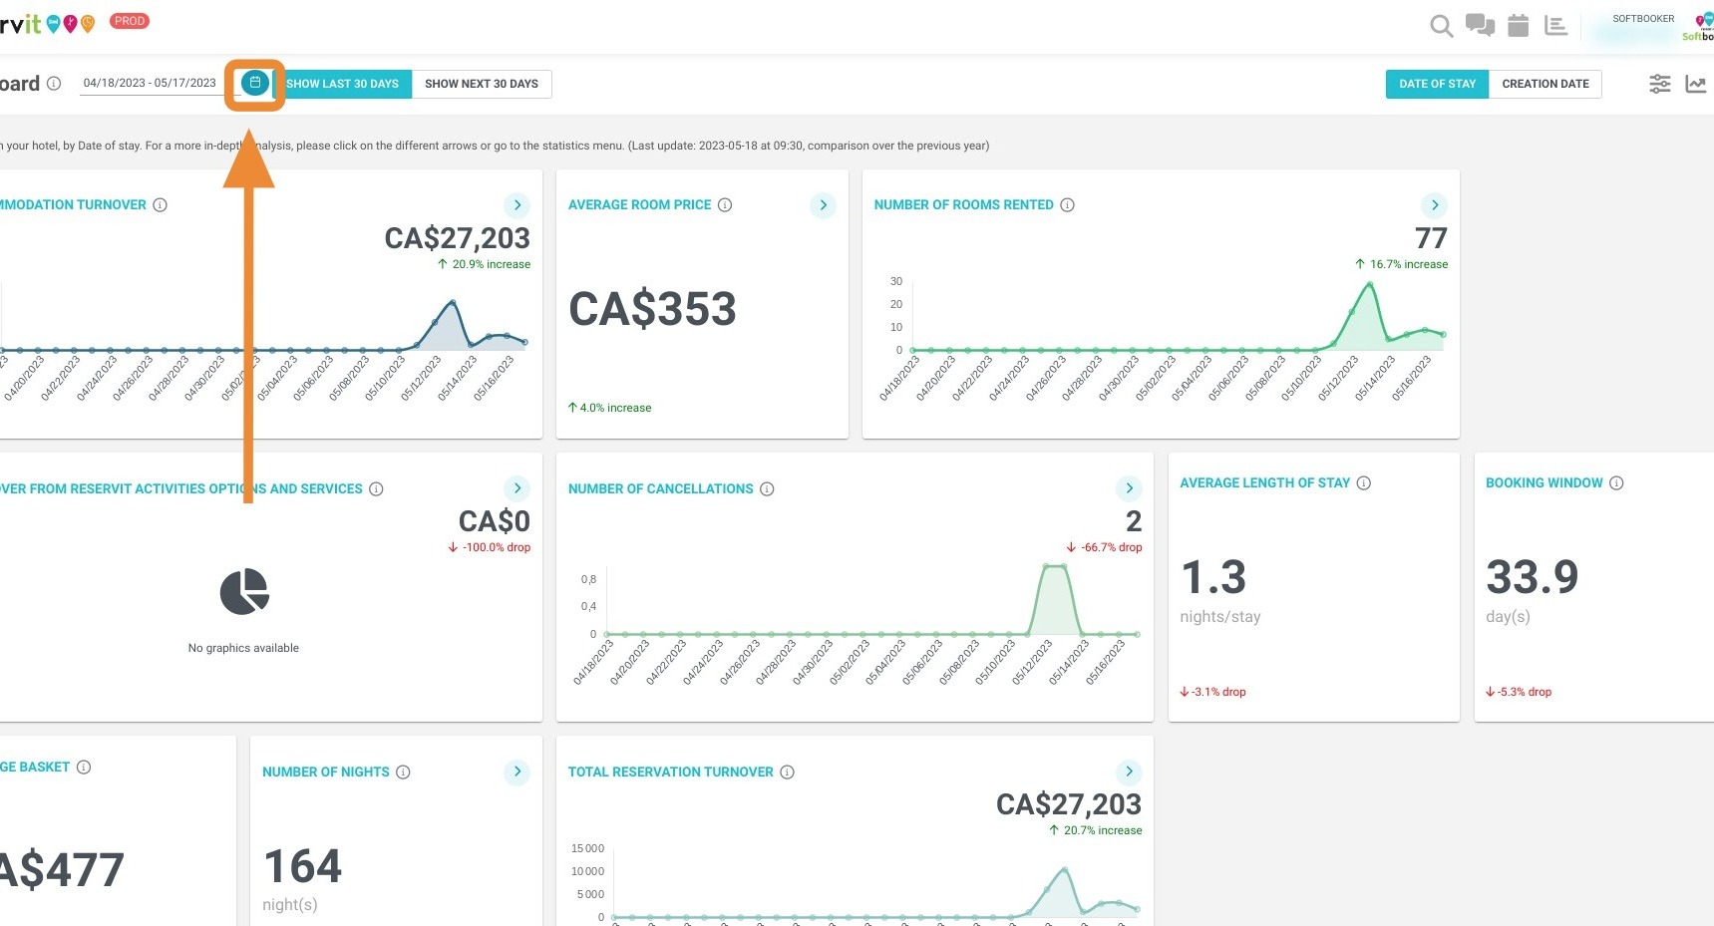The width and height of the screenshot is (1714, 926).
Task: Switch to Creation Date view
Action: (1545, 84)
